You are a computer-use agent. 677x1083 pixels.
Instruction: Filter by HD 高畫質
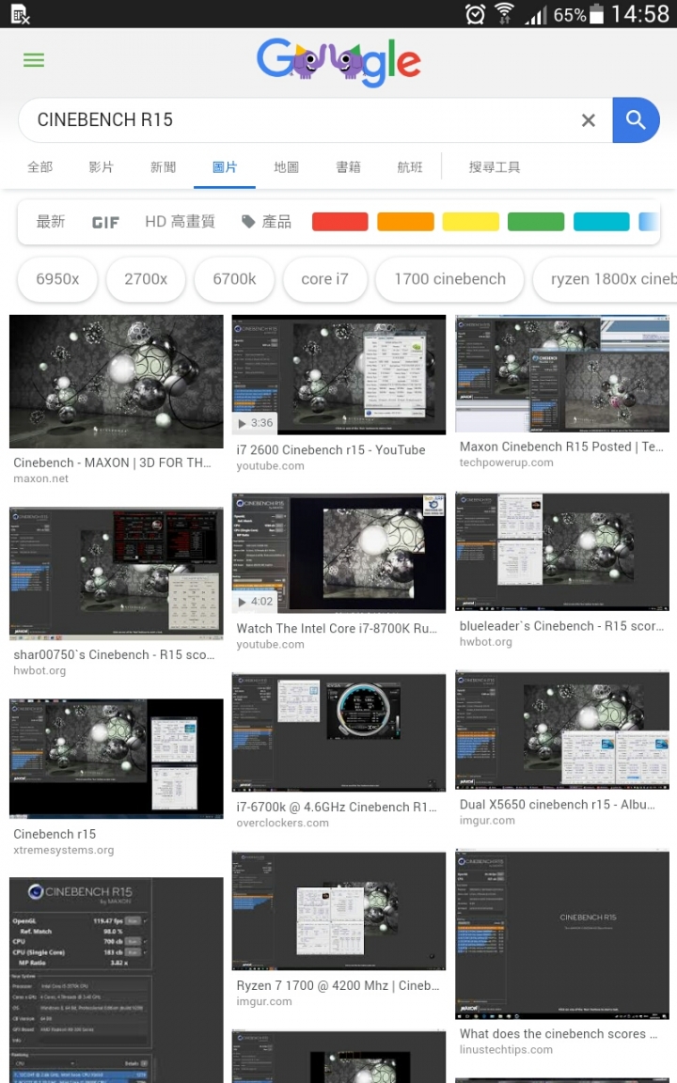click(180, 222)
